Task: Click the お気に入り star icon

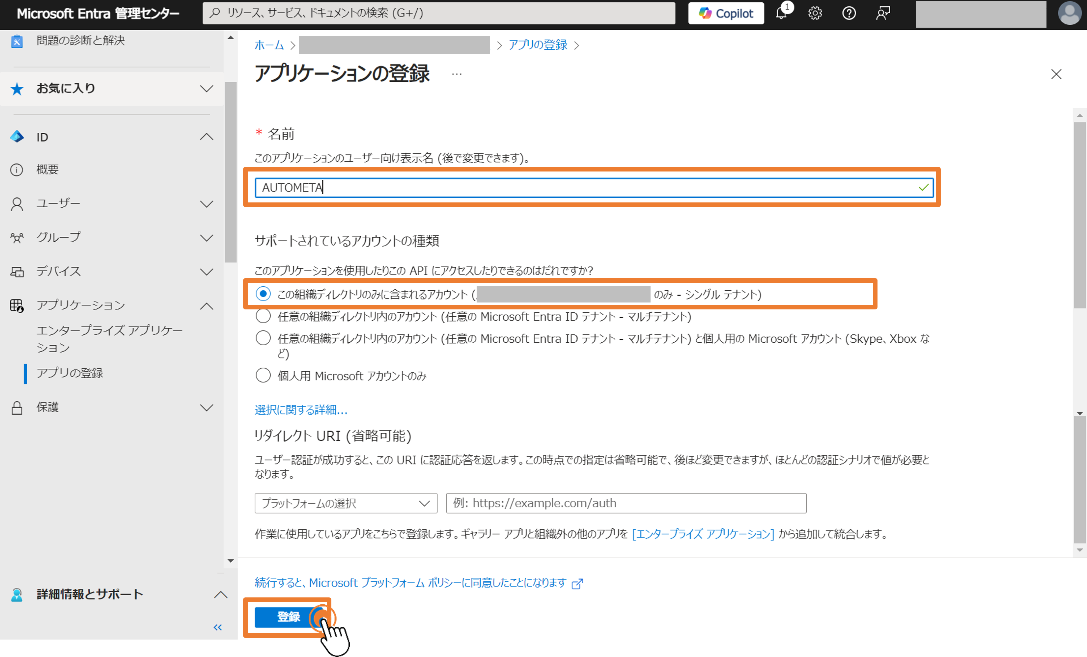Action: pyautogui.click(x=17, y=89)
